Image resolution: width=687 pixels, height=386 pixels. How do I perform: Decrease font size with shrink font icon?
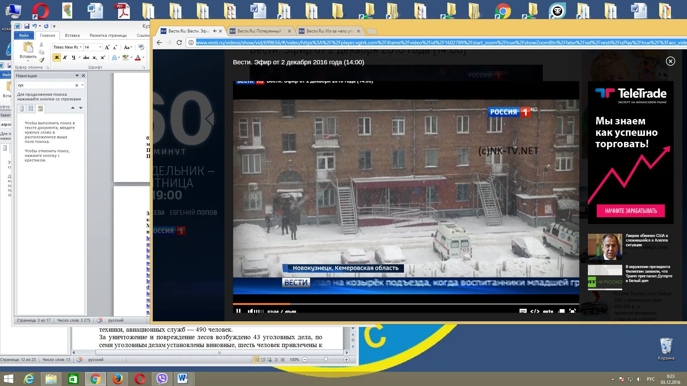pyautogui.click(x=115, y=47)
